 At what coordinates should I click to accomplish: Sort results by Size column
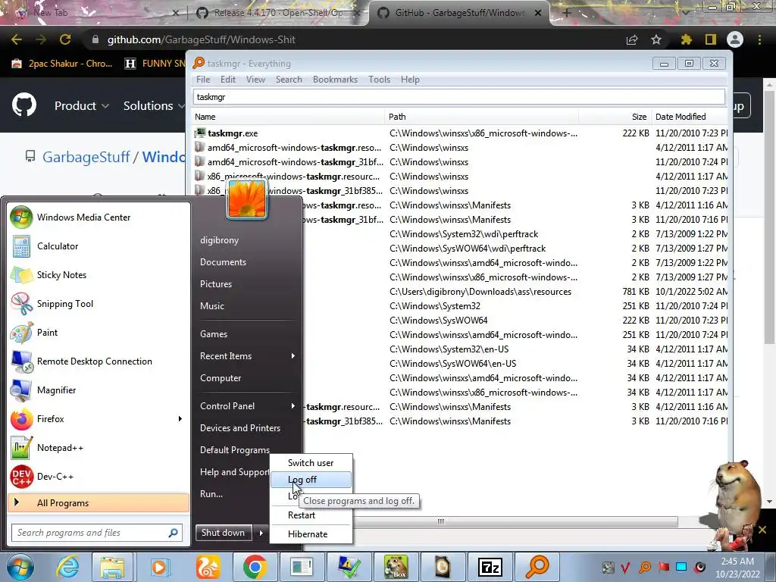coord(615,117)
